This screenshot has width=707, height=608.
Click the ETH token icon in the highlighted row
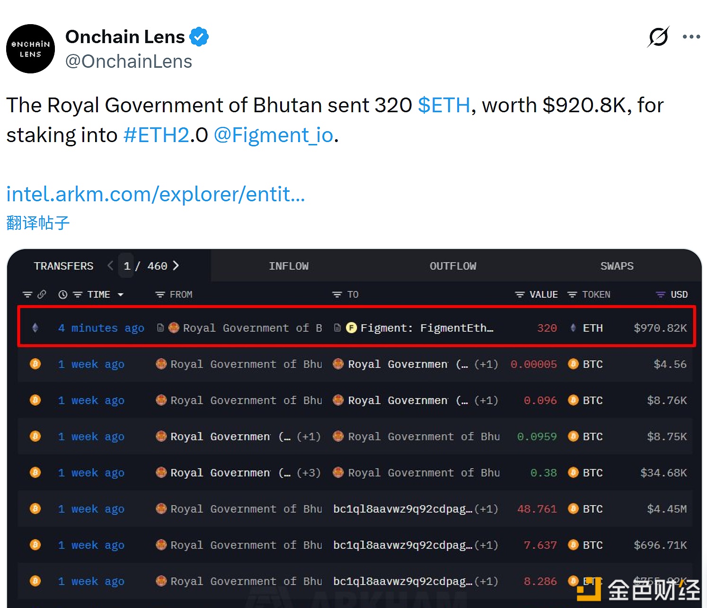click(x=573, y=327)
